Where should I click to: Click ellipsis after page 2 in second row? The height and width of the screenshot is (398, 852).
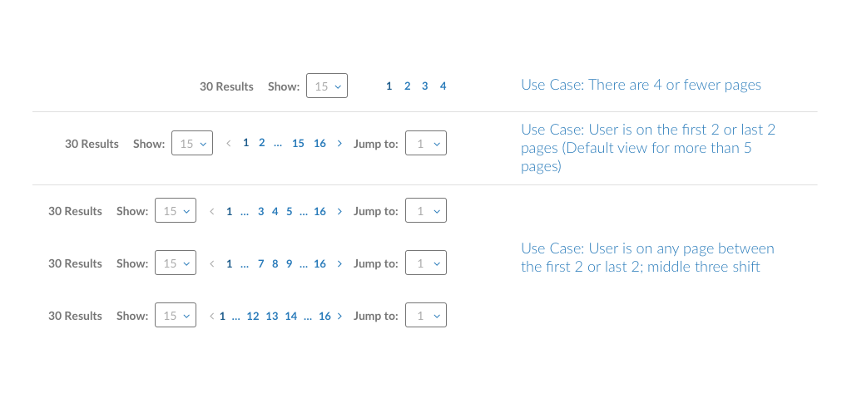(x=278, y=145)
